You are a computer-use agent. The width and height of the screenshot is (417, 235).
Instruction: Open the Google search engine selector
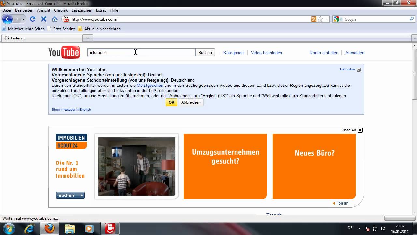[338, 19]
